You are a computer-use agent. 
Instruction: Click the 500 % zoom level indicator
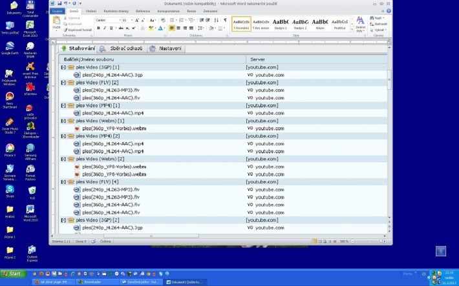pyautogui.click(x=344, y=241)
